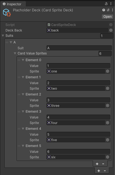Image resolution: width=115 pixels, height=175 pixels.
Task: Open object picker for sprite four
Action: (x=108, y=123)
